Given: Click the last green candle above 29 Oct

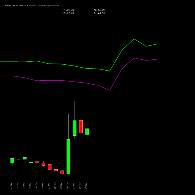Looking at the screenshot, I should [x=87, y=131].
